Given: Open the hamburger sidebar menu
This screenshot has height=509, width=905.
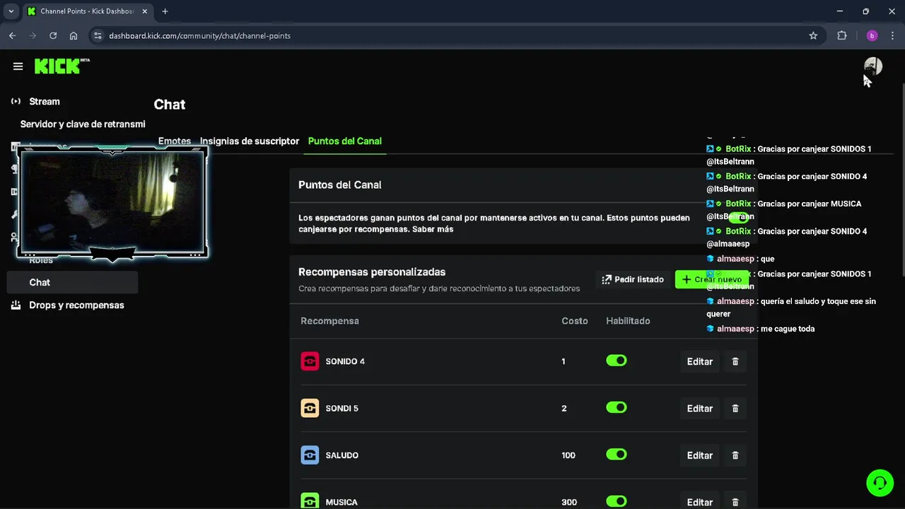Looking at the screenshot, I should (18, 66).
